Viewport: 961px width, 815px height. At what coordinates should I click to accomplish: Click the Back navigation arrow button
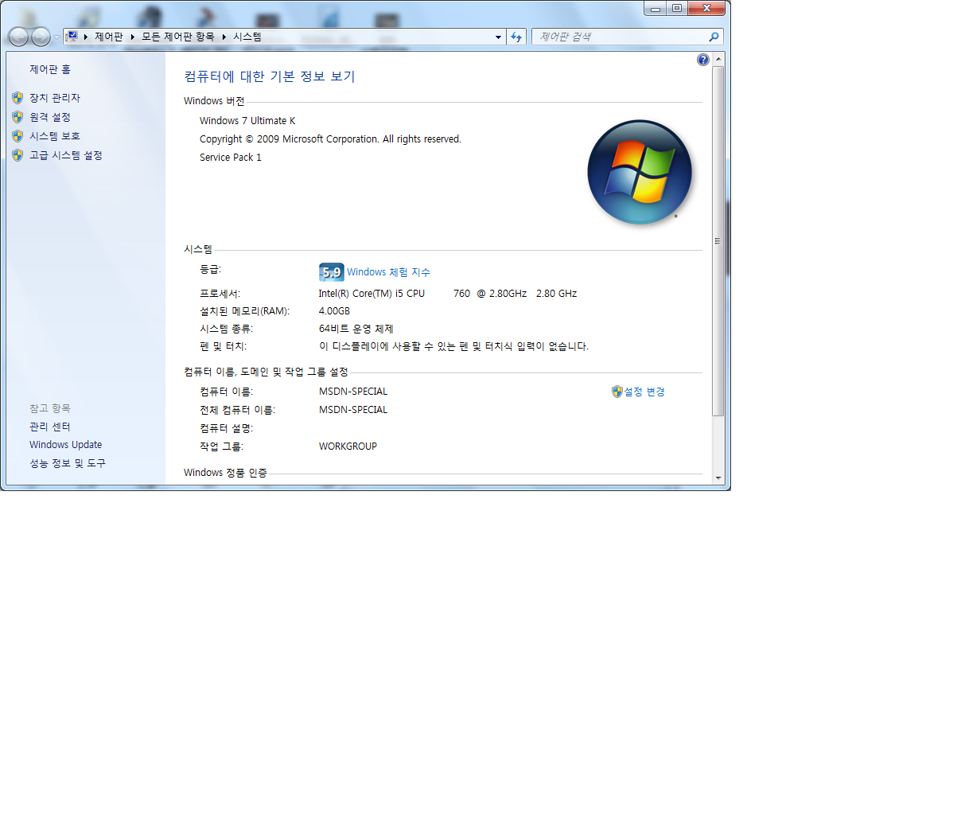[18, 37]
